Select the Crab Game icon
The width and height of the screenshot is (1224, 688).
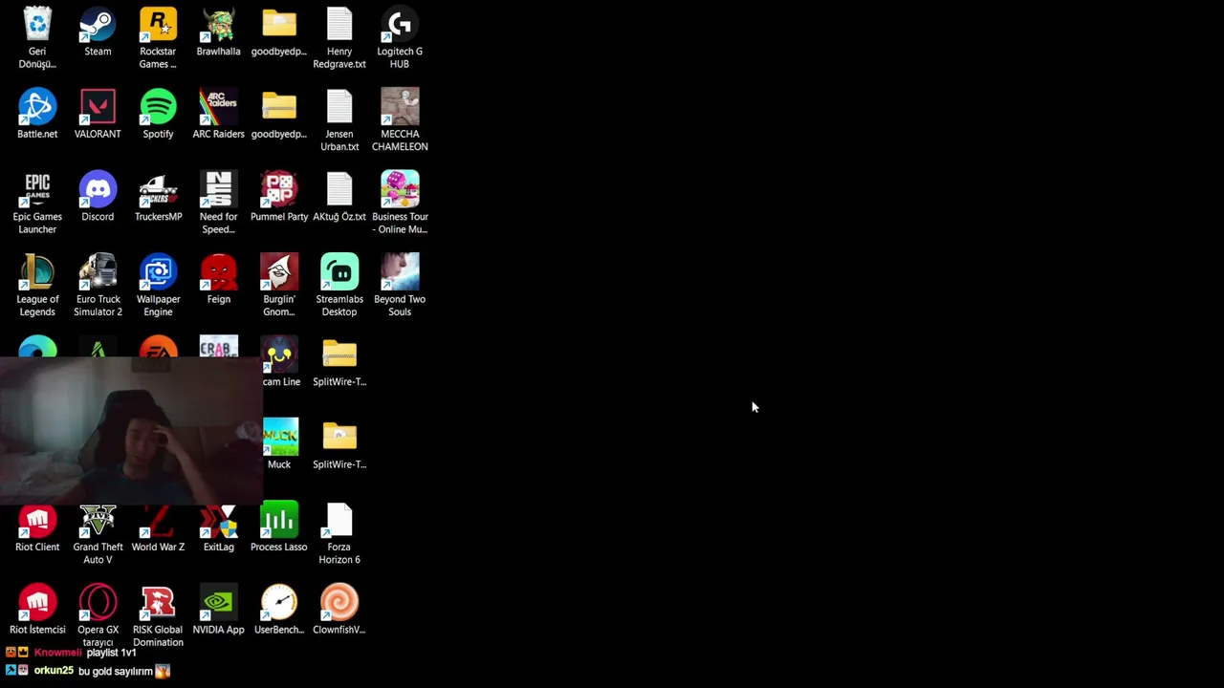(x=218, y=348)
